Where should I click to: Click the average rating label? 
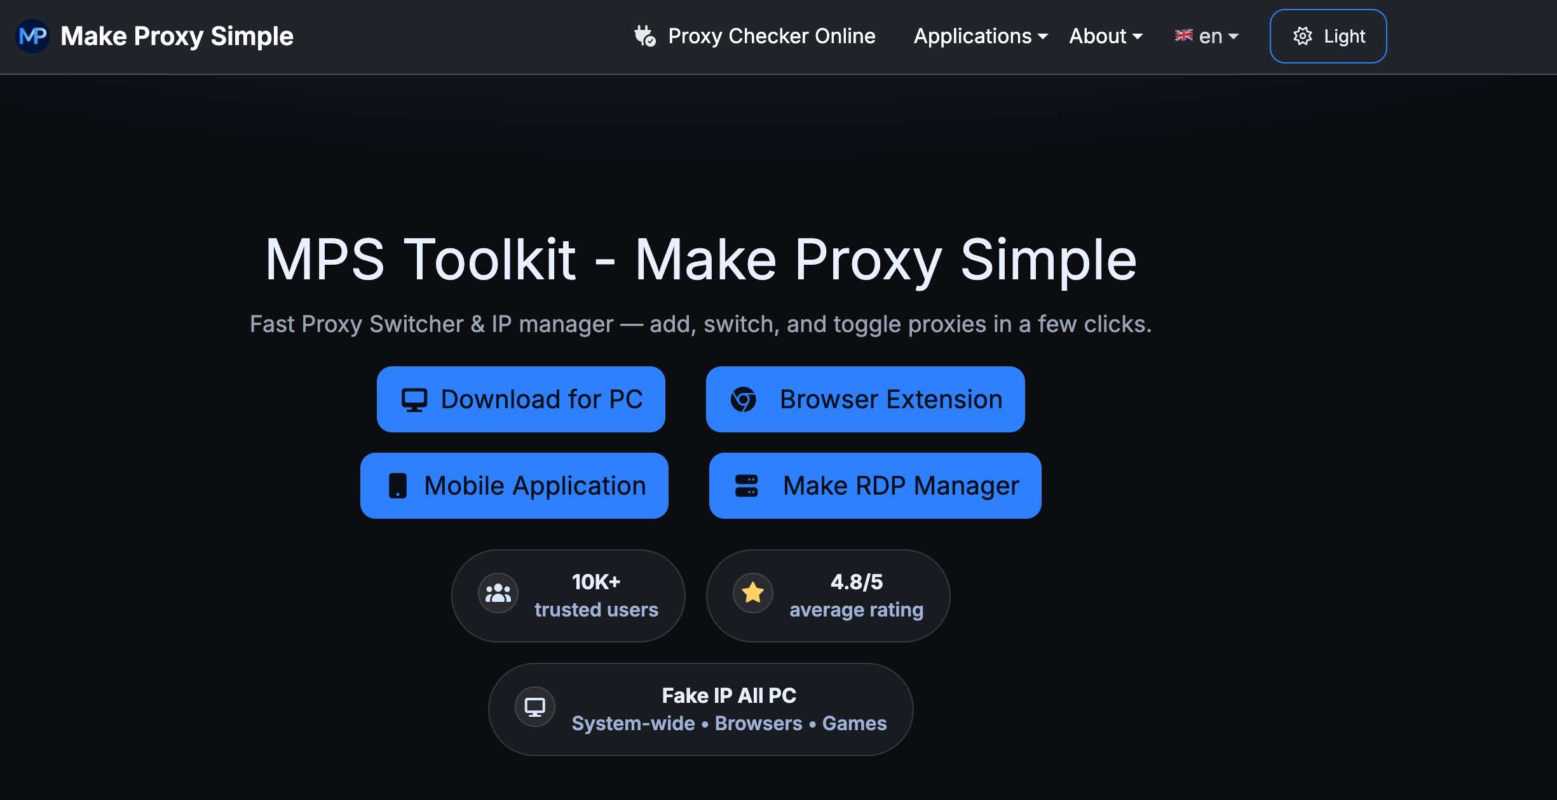(x=856, y=610)
